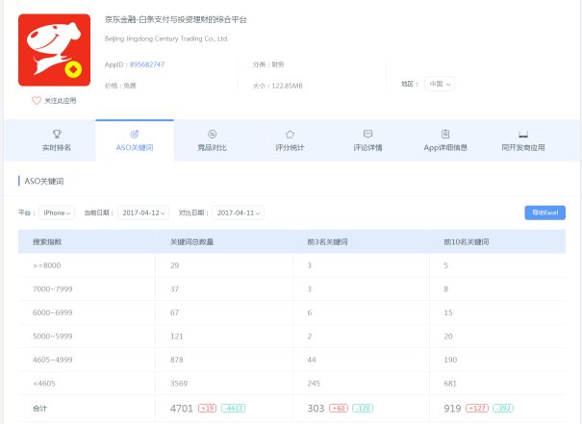Click the ASO关键词 section heading

click(x=44, y=181)
